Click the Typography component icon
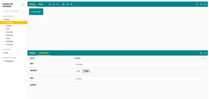 [x=3, y=61]
